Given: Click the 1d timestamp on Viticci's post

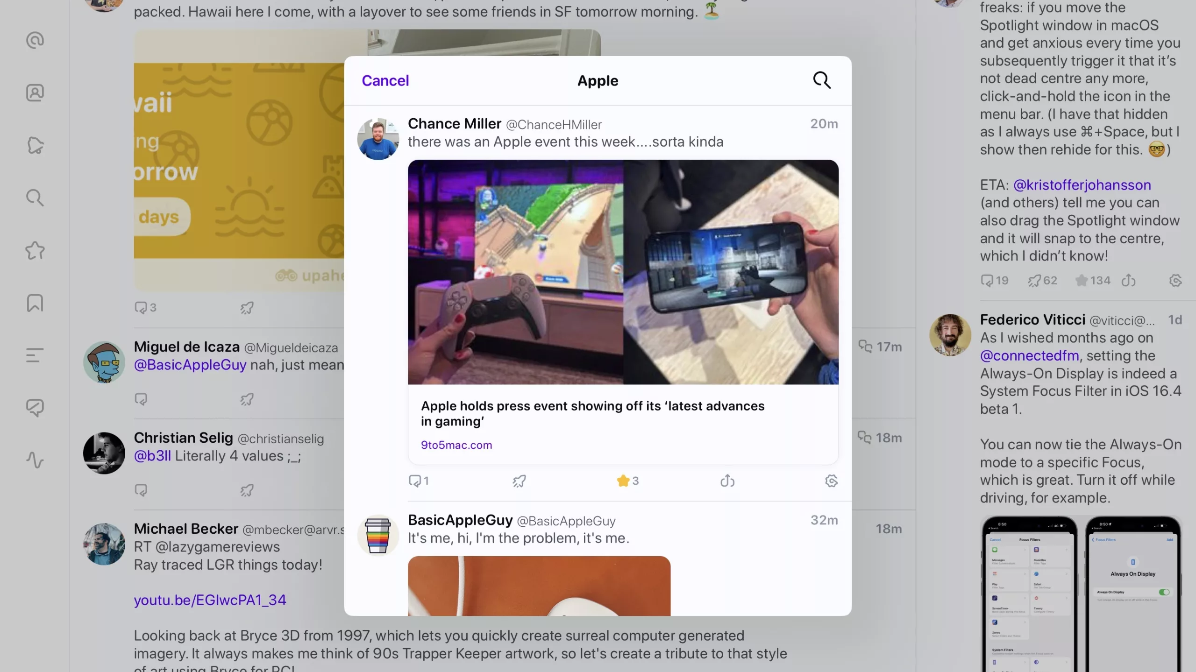Looking at the screenshot, I should tap(1175, 320).
